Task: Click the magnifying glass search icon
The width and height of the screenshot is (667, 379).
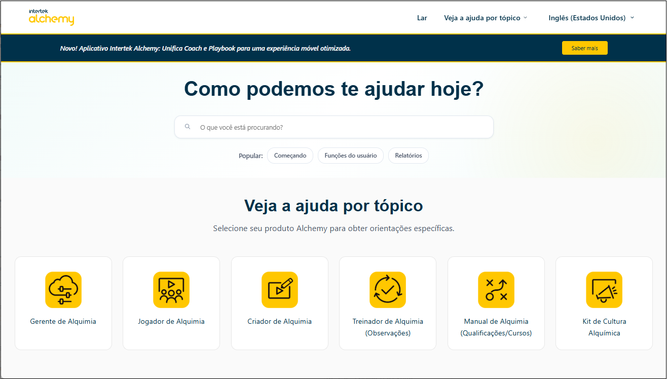Action: [x=188, y=127]
